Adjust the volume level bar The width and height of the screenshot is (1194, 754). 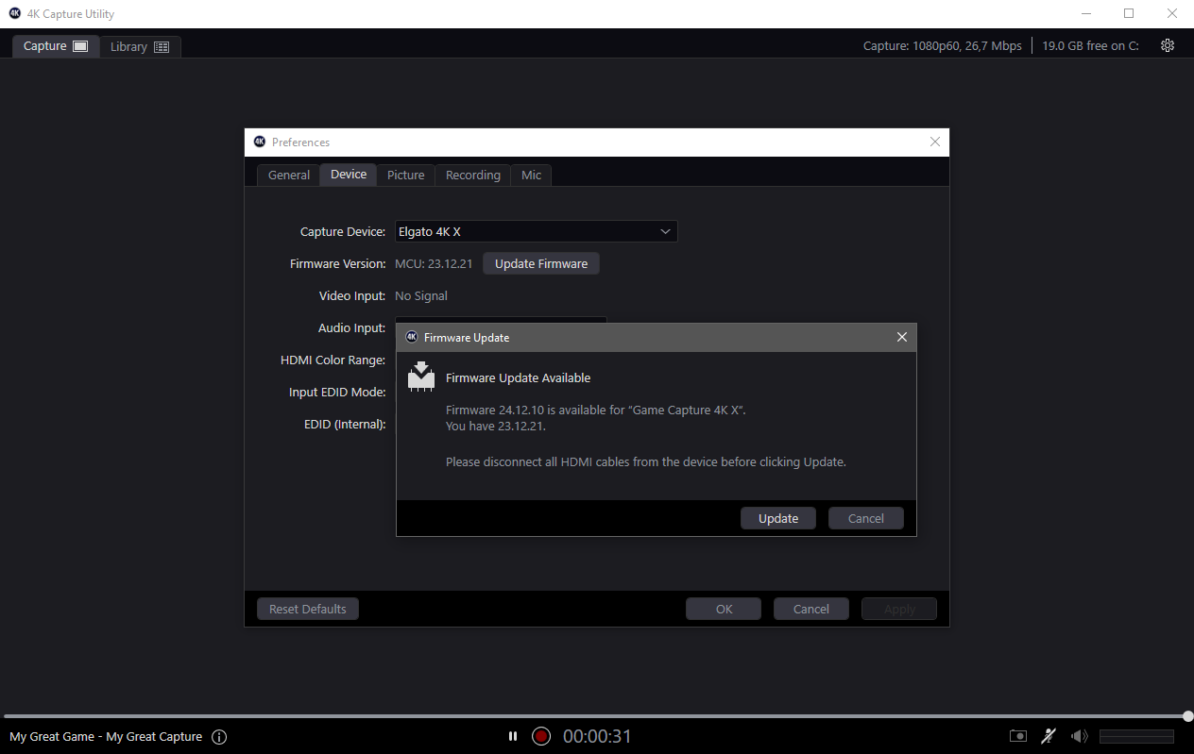point(1136,736)
